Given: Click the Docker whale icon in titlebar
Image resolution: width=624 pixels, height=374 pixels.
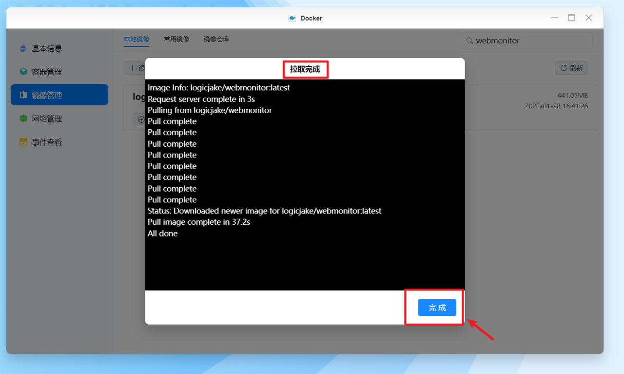Looking at the screenshot, I should (x=292, y=18).
